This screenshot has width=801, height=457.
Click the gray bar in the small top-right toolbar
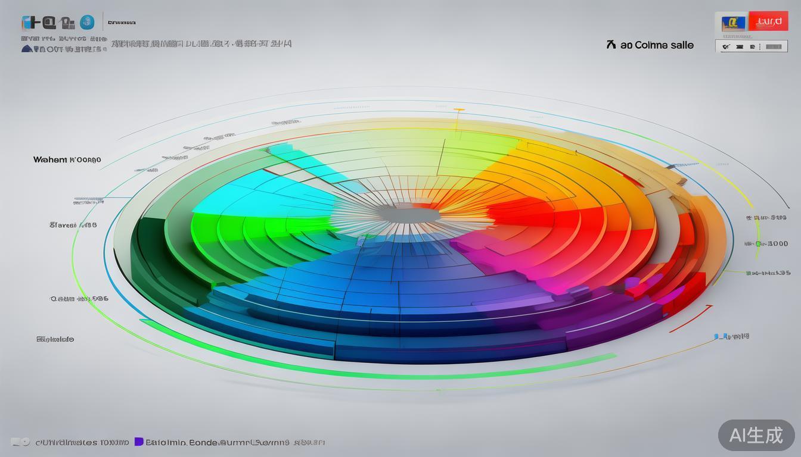pyautogui.click(x=774, y=46)
